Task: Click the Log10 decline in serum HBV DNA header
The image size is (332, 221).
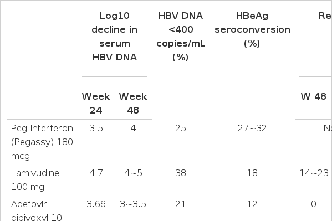Action: [115, 37]
